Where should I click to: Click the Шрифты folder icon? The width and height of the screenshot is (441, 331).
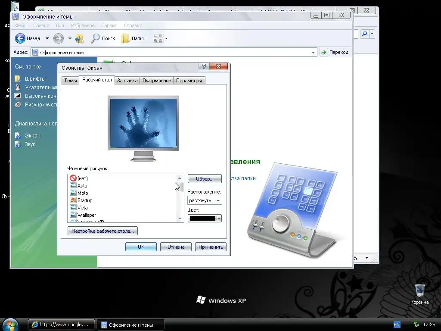pyautogui.click(x=18, y=79)
